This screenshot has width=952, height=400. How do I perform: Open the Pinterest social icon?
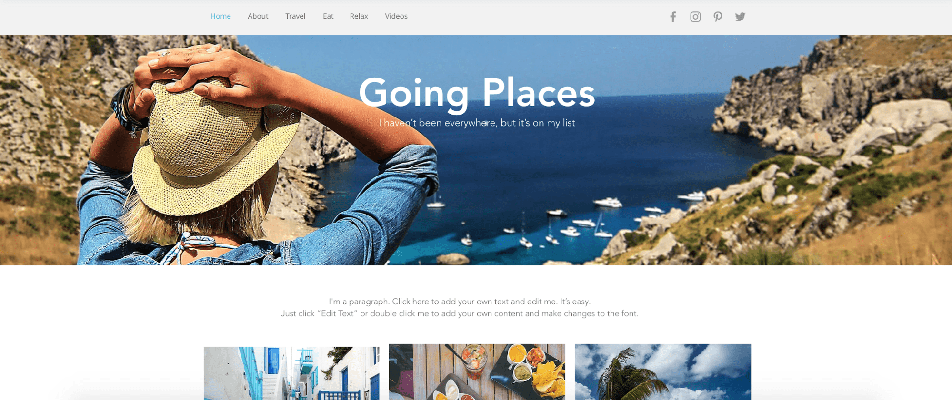[x=718, y=17]
